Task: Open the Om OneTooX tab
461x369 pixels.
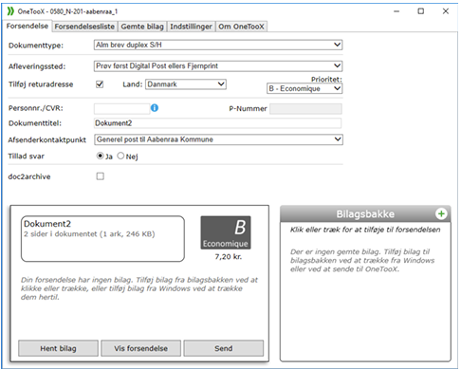Action: [x=241, y=27]
